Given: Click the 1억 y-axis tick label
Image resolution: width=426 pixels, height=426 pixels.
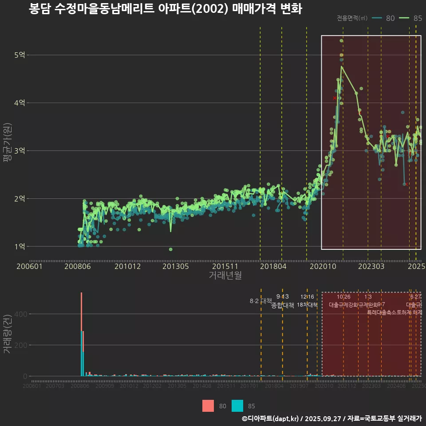Looking at the screenshot, I should coord(20,246).
